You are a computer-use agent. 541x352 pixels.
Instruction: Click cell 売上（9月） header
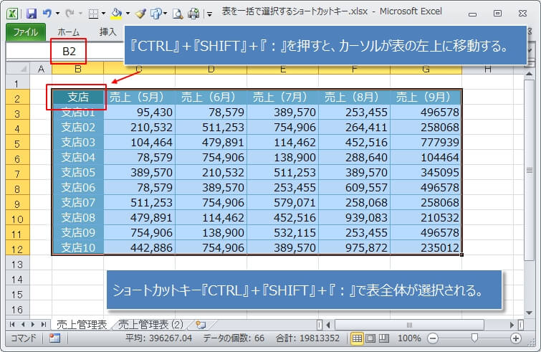pyautogui.click(x=426, y=97)
